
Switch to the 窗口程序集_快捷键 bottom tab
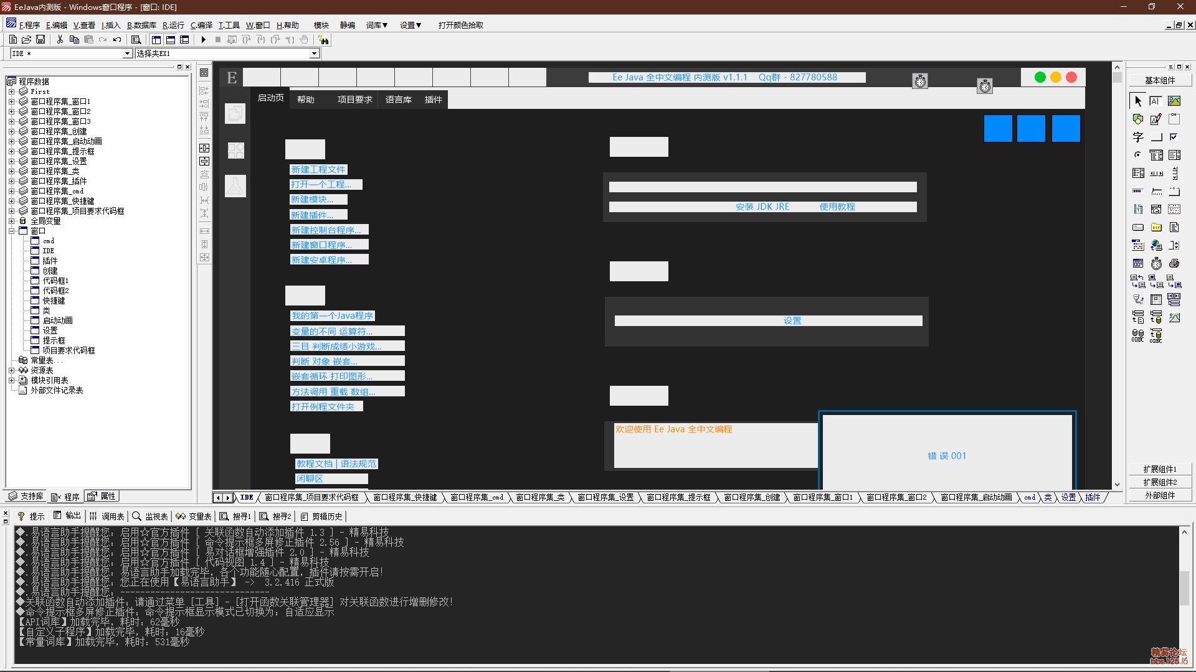[405, 498]
